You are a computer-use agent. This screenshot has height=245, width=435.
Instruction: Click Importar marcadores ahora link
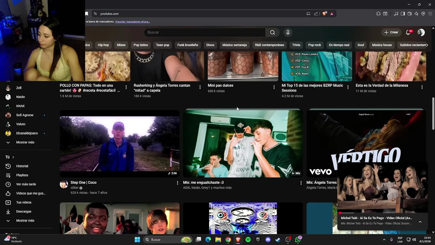[x=133, y=21]
